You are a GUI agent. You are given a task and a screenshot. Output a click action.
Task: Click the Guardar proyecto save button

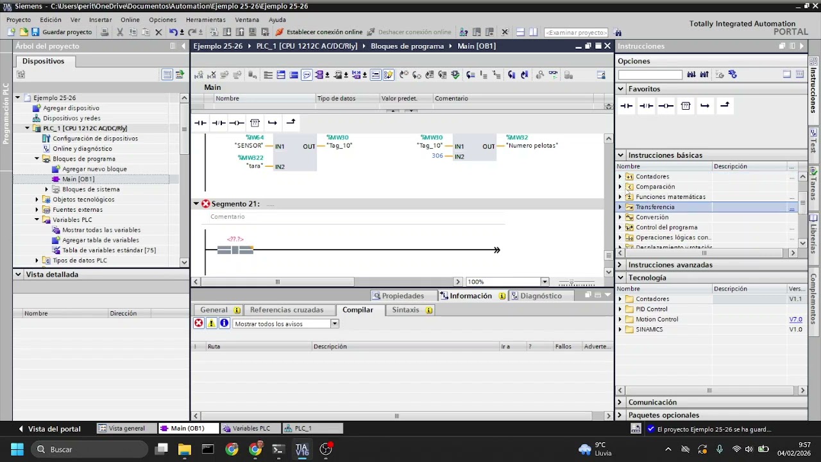[62, 32]
